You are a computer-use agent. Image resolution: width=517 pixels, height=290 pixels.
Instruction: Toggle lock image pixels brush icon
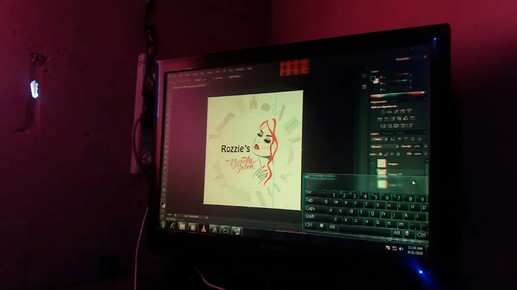click(x=386, y=154)
